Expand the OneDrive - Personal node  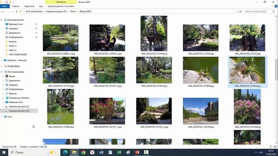2,60
